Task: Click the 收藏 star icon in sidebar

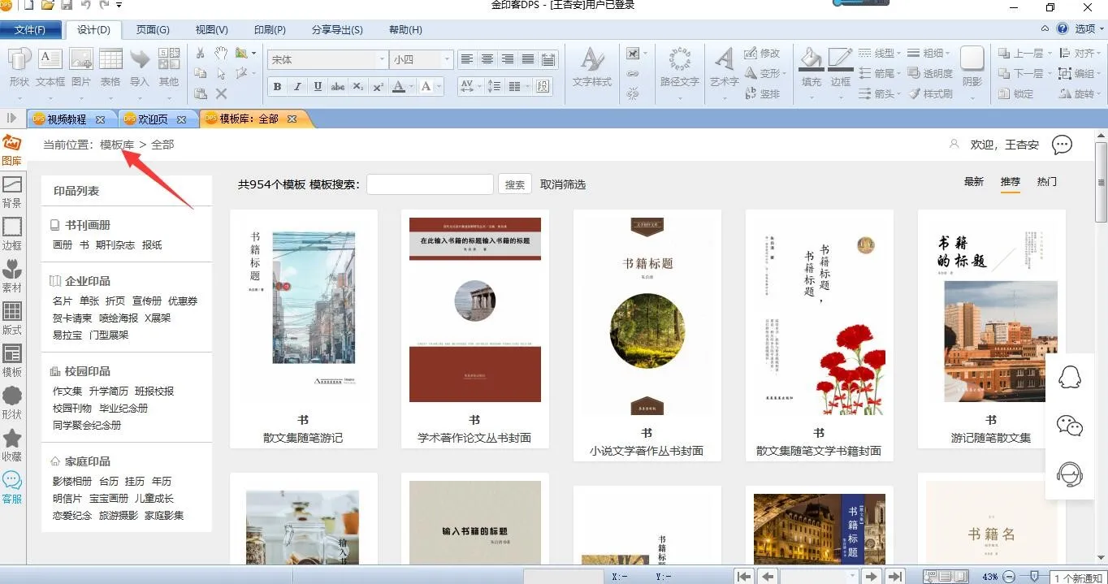Action: coord(12,439)
